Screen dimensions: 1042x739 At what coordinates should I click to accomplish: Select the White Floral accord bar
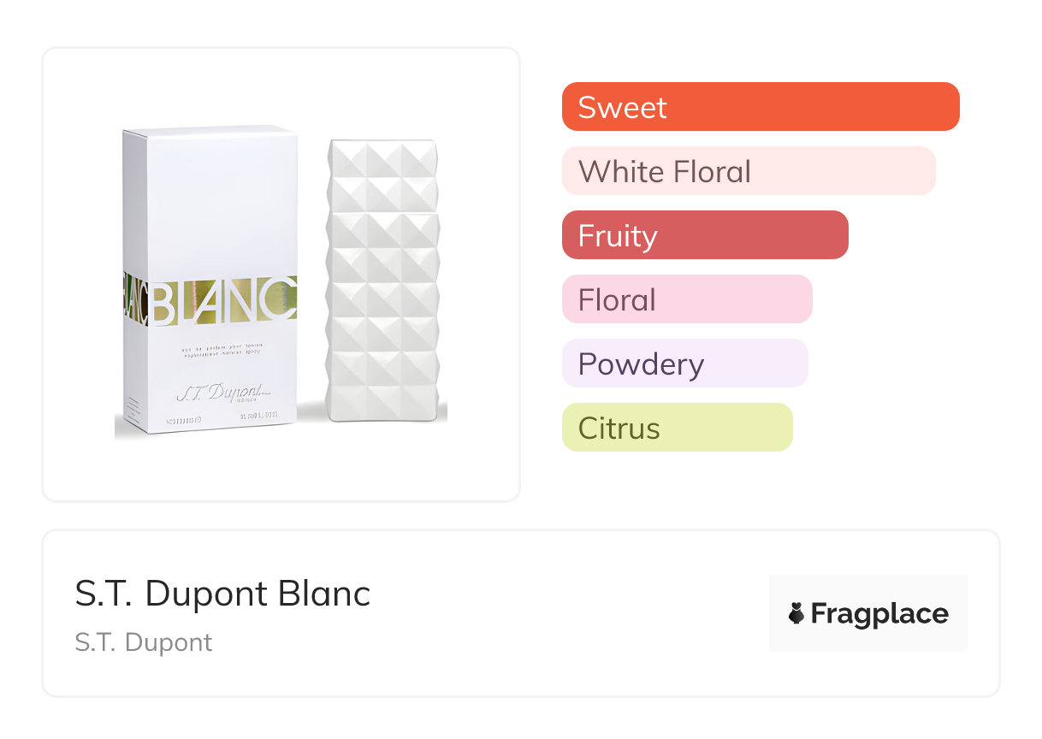point(748,171)
